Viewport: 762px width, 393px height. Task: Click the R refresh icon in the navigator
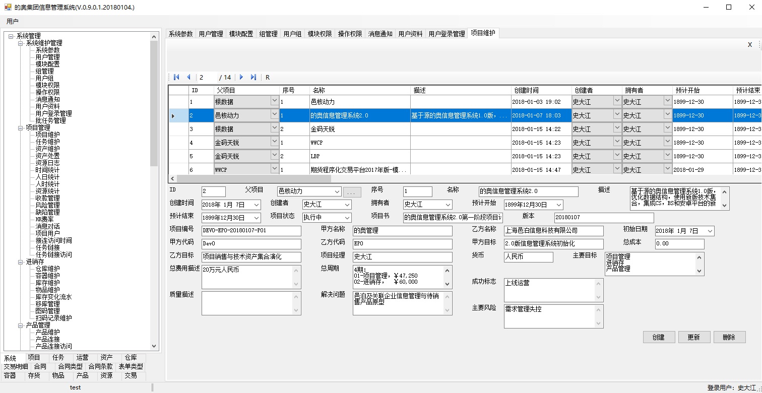267,77
